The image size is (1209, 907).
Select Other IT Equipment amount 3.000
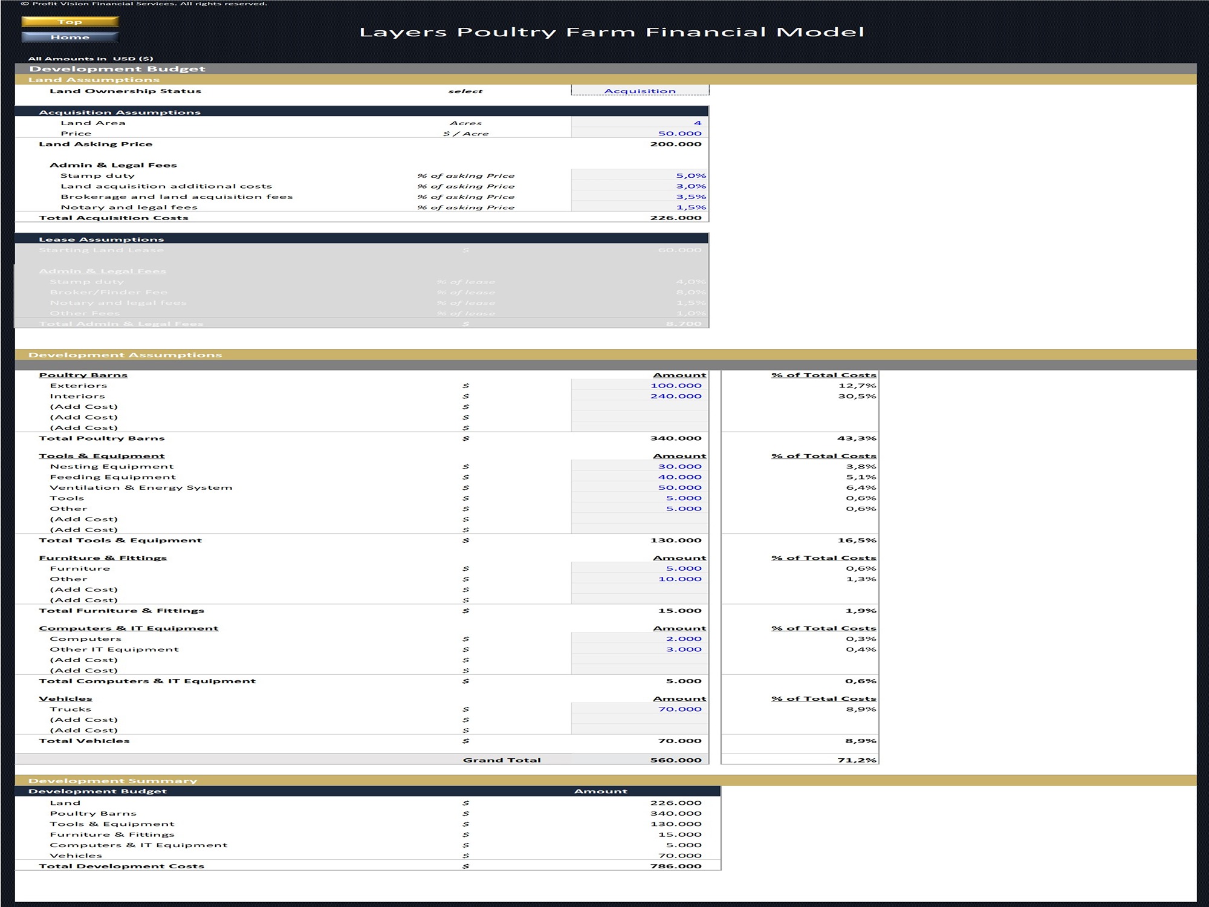640,649
